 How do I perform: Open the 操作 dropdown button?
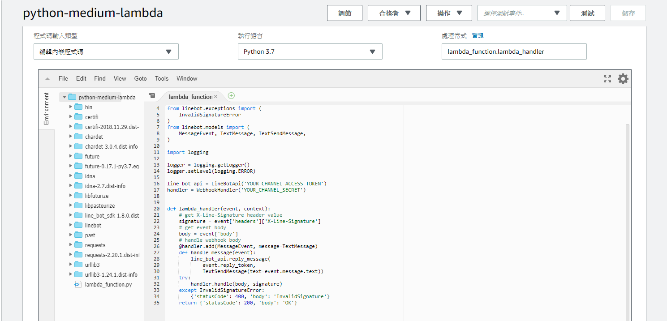point(449,13)
